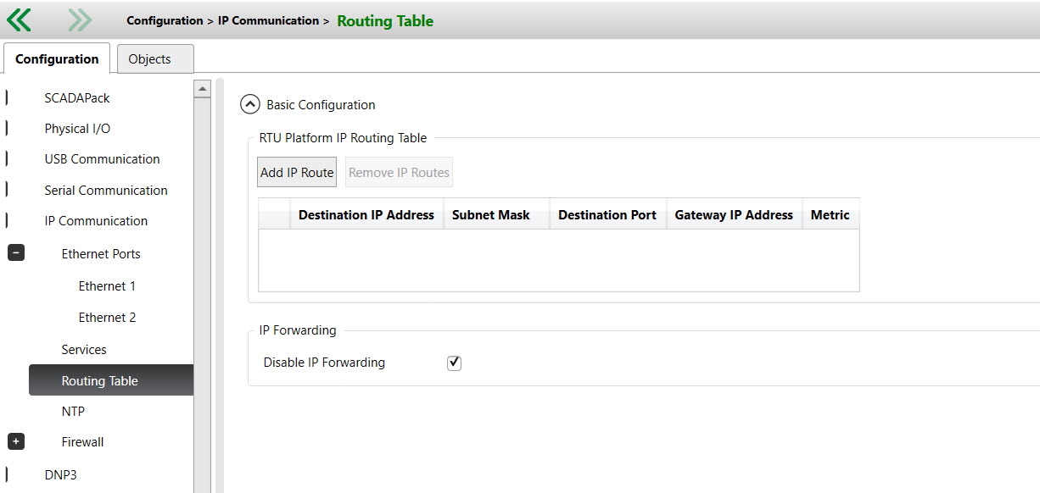Click the faded forward double-arrow icon

[x=79, y=19]
